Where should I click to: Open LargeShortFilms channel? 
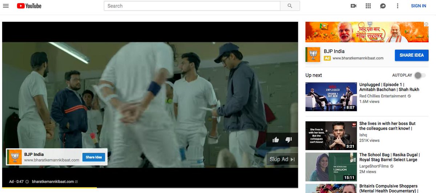pyautogui.click(x=374, y=166)
